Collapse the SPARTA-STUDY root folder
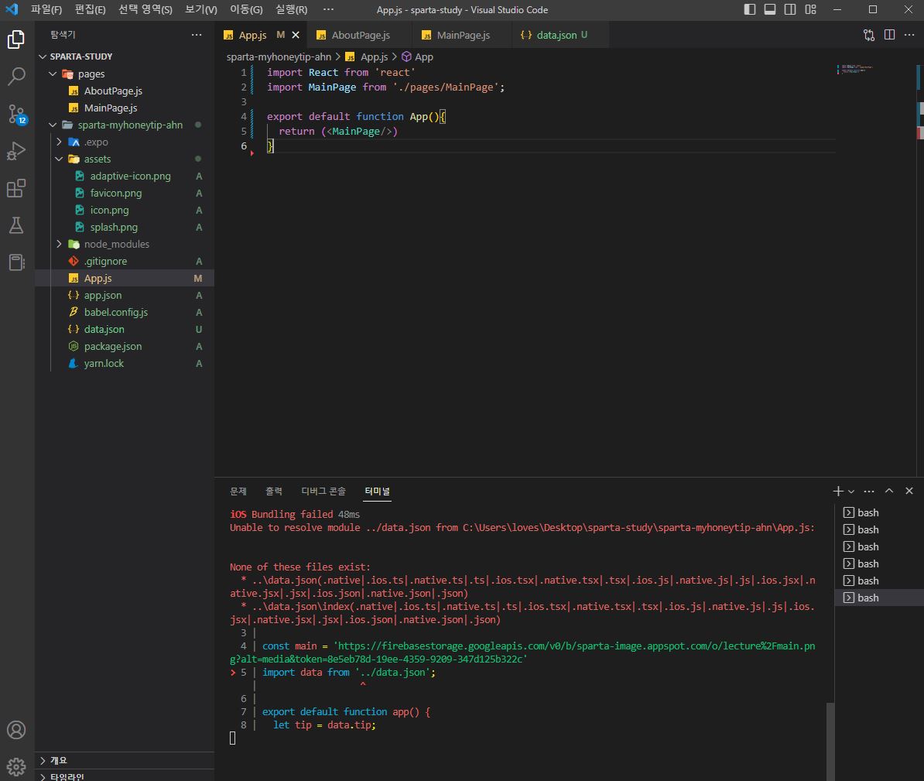This screenshot has width=924, height=781. click(x=125, y=57)
